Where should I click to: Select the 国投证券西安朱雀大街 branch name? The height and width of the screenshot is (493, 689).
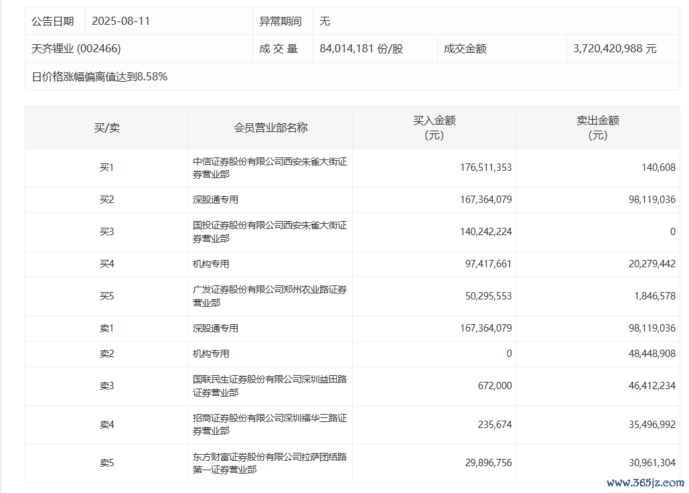pos(270,232)
